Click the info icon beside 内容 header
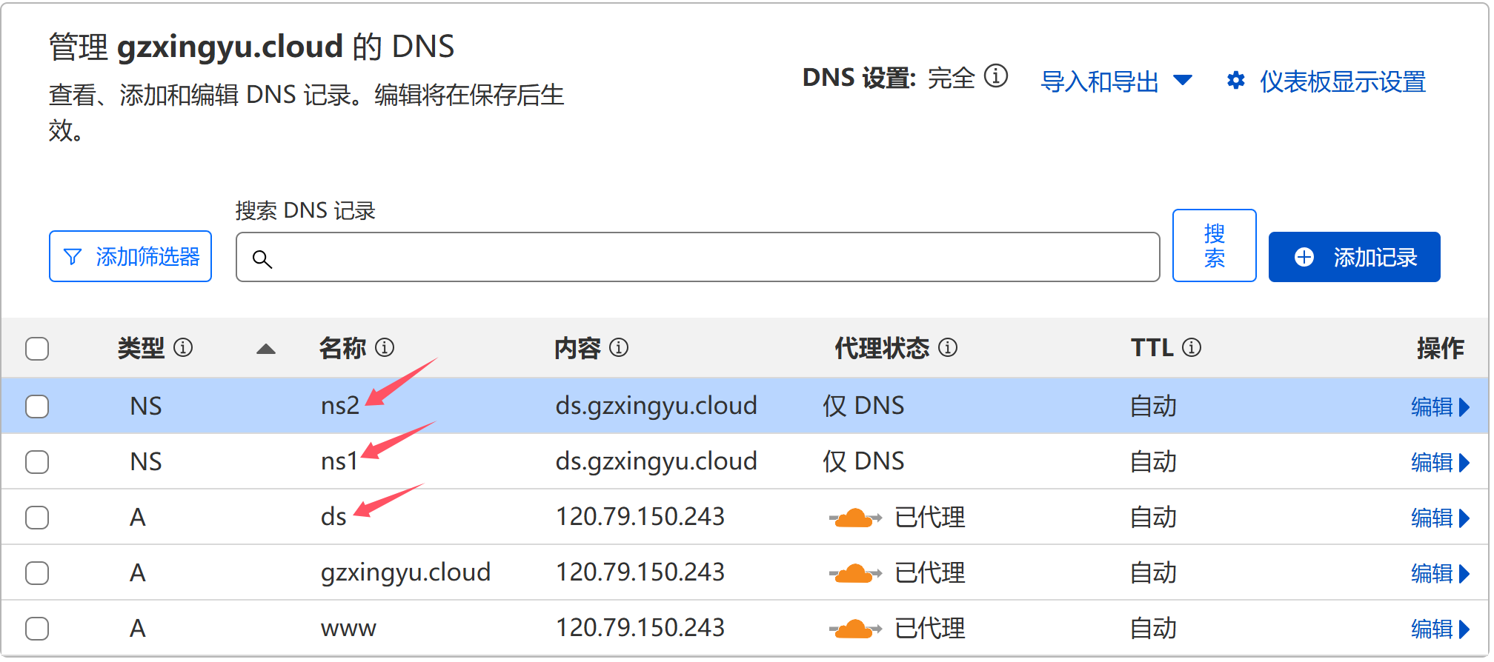The height and width of the screenshot is (662, 1494). click(618, 347)
